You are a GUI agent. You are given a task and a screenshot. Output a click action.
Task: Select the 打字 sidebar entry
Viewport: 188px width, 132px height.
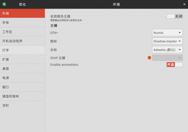(x=22, y=50)
